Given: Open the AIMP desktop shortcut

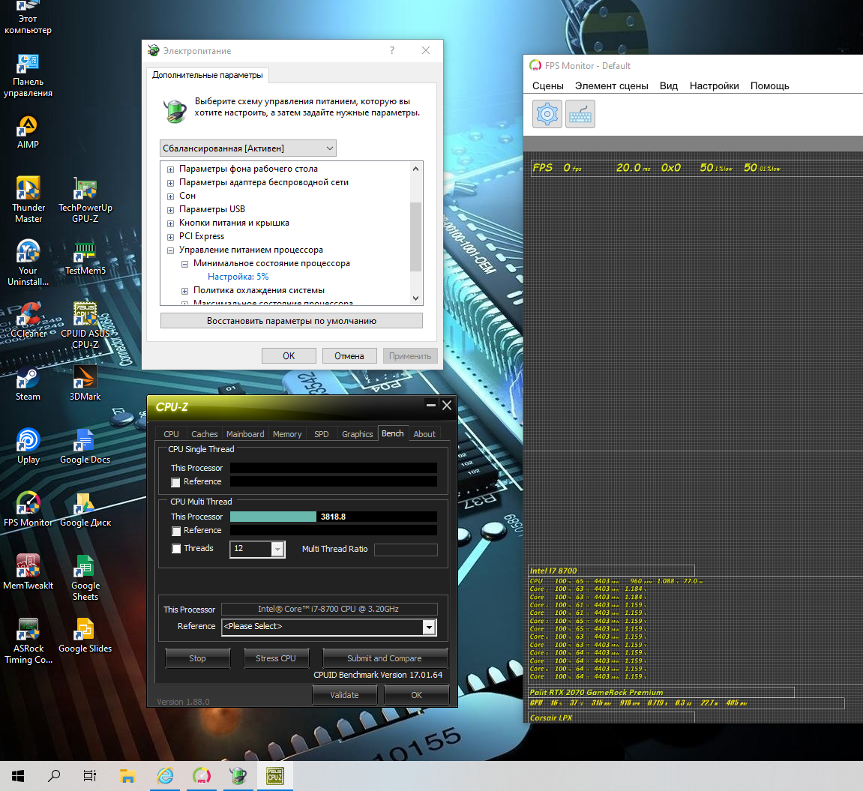Looking at the screenshot, I should pos(28,126).
